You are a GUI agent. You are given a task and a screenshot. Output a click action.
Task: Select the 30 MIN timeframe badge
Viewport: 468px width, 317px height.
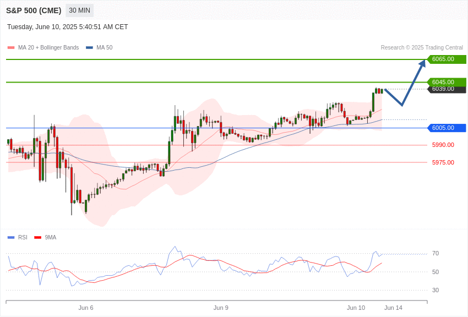tap(79, 10)
